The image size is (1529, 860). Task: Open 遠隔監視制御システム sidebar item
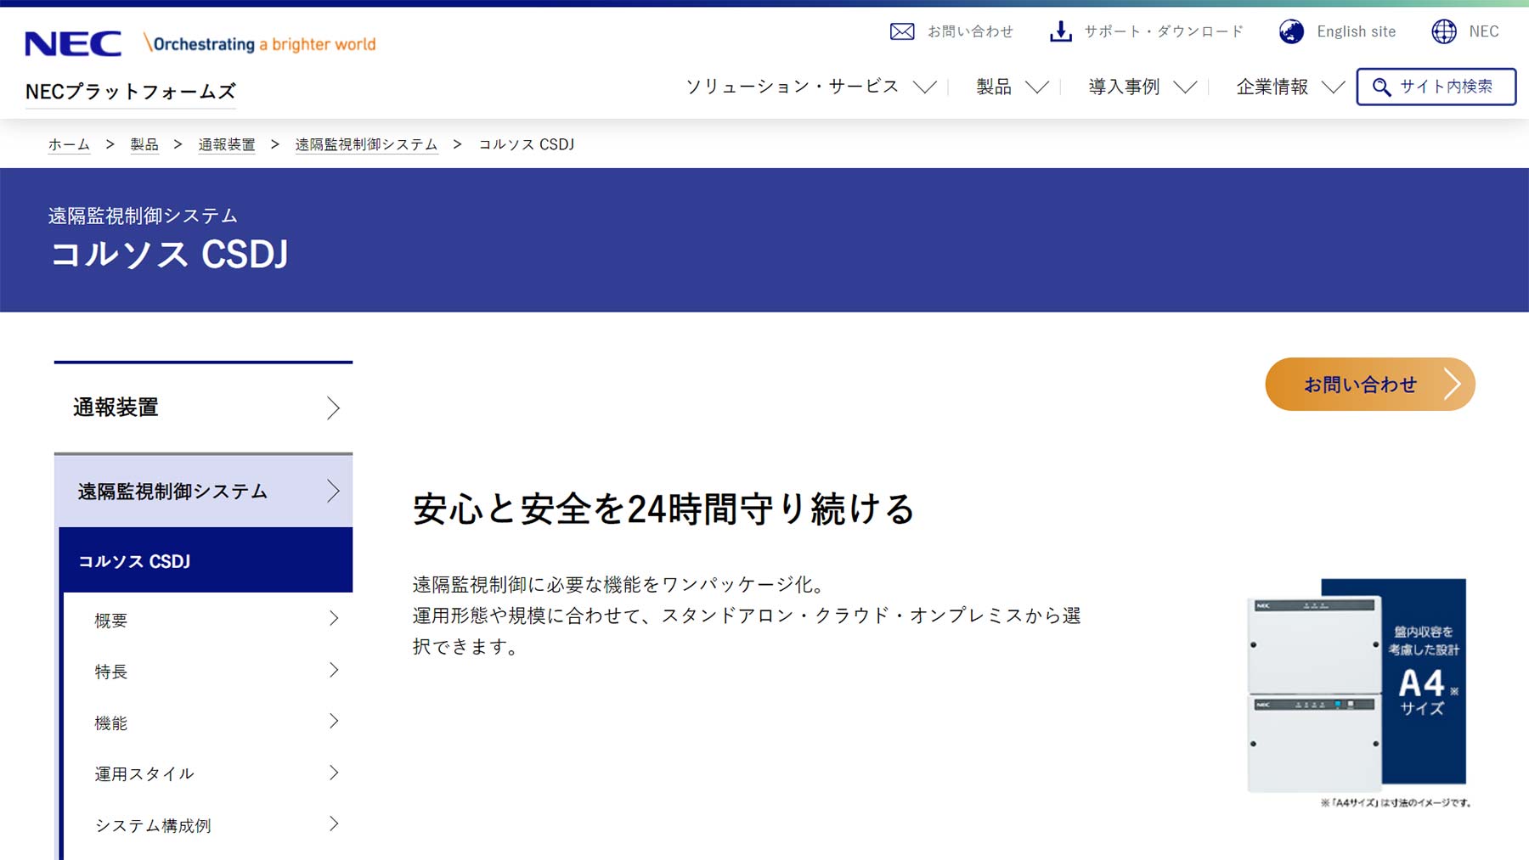tap(203, 491)
